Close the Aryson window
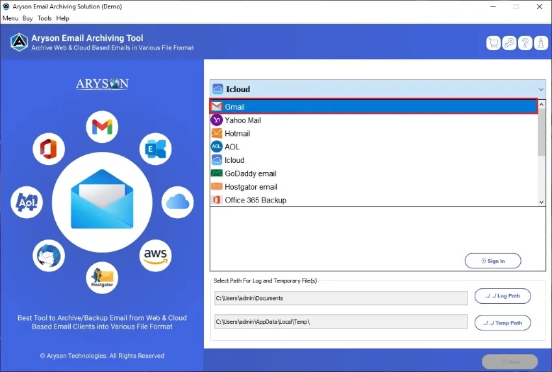 [539, 6]
